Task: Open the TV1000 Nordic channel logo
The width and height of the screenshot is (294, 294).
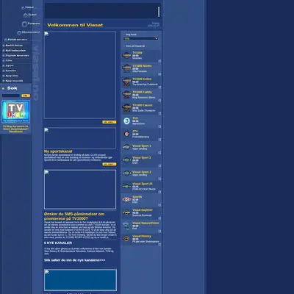Action: coord(127,68)
